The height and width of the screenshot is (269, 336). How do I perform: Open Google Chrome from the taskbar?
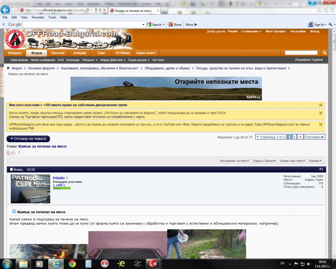(x=72, y=263)
